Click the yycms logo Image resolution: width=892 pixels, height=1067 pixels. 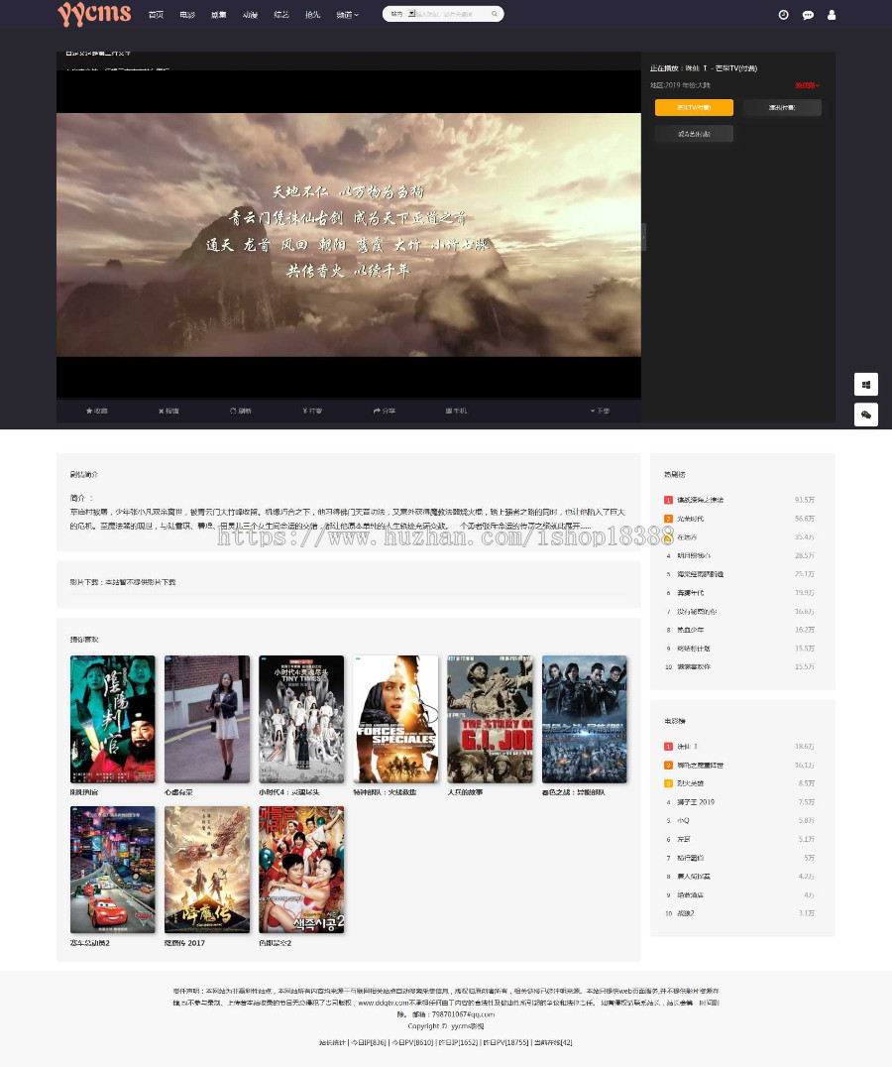point(94,14)
